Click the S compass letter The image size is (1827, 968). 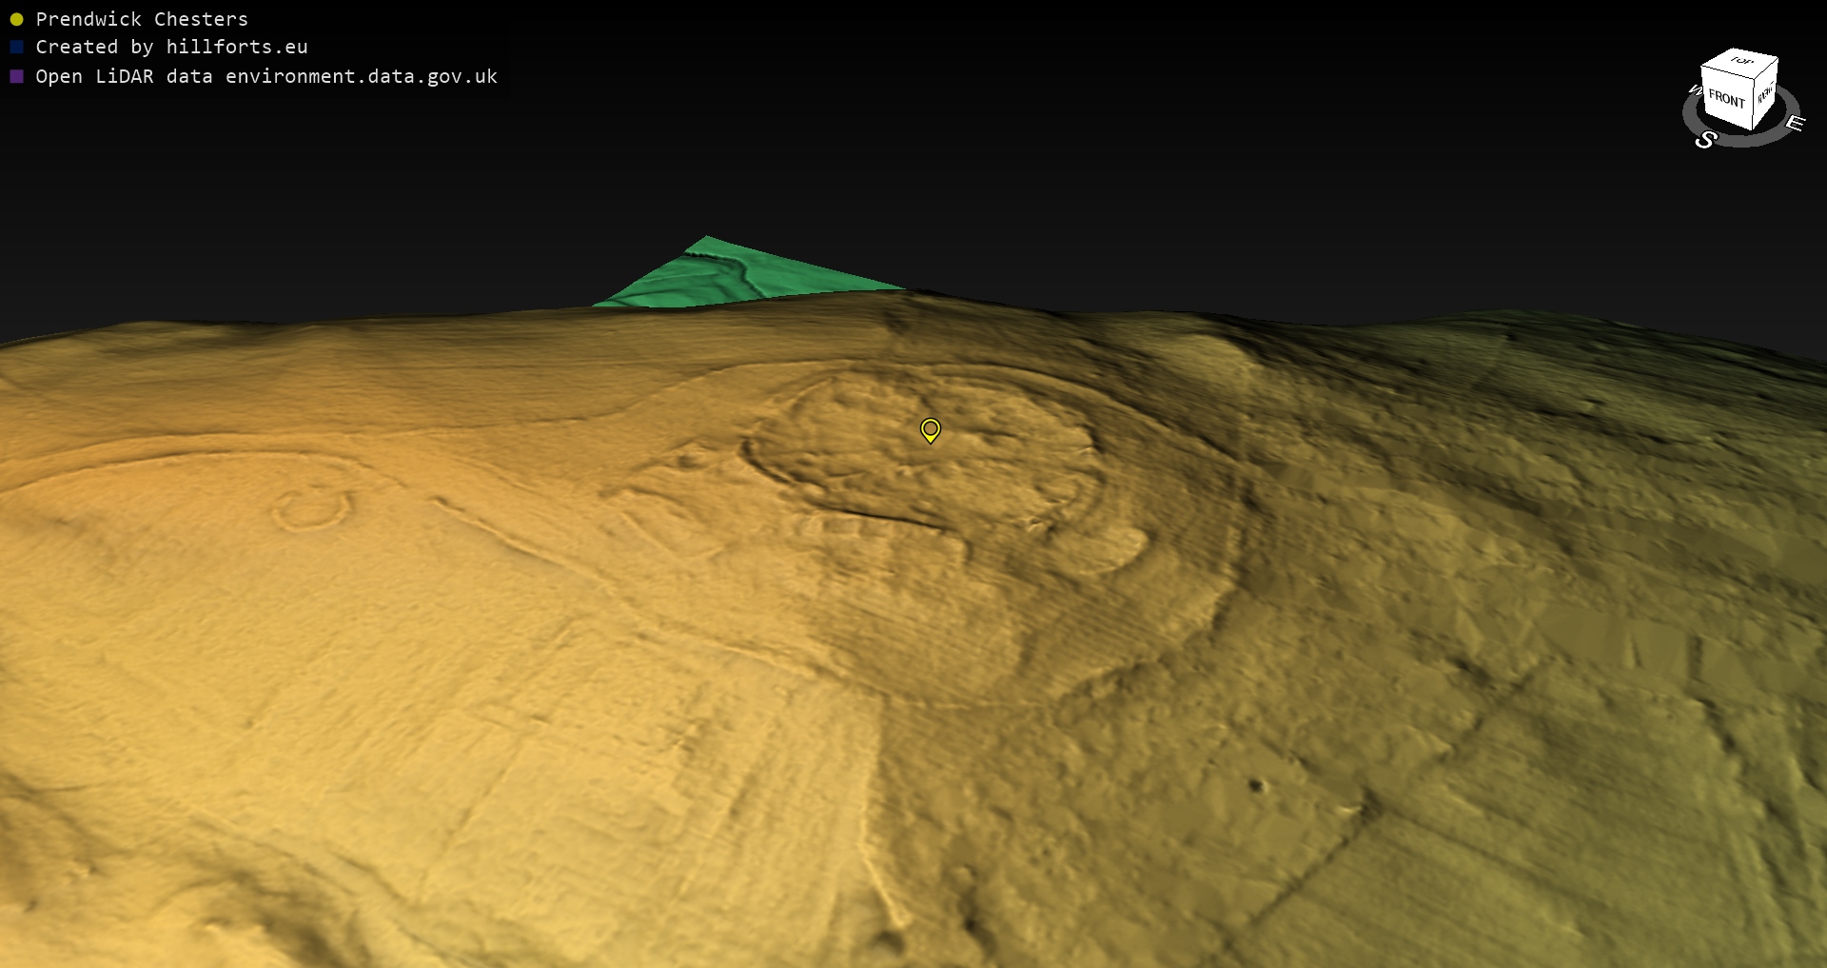pyautogui.click(x=1705, y=140)
